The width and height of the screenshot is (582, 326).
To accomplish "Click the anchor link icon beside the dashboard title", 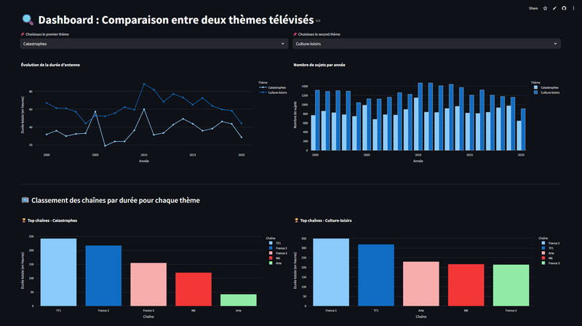I will (x=318, y=21).
